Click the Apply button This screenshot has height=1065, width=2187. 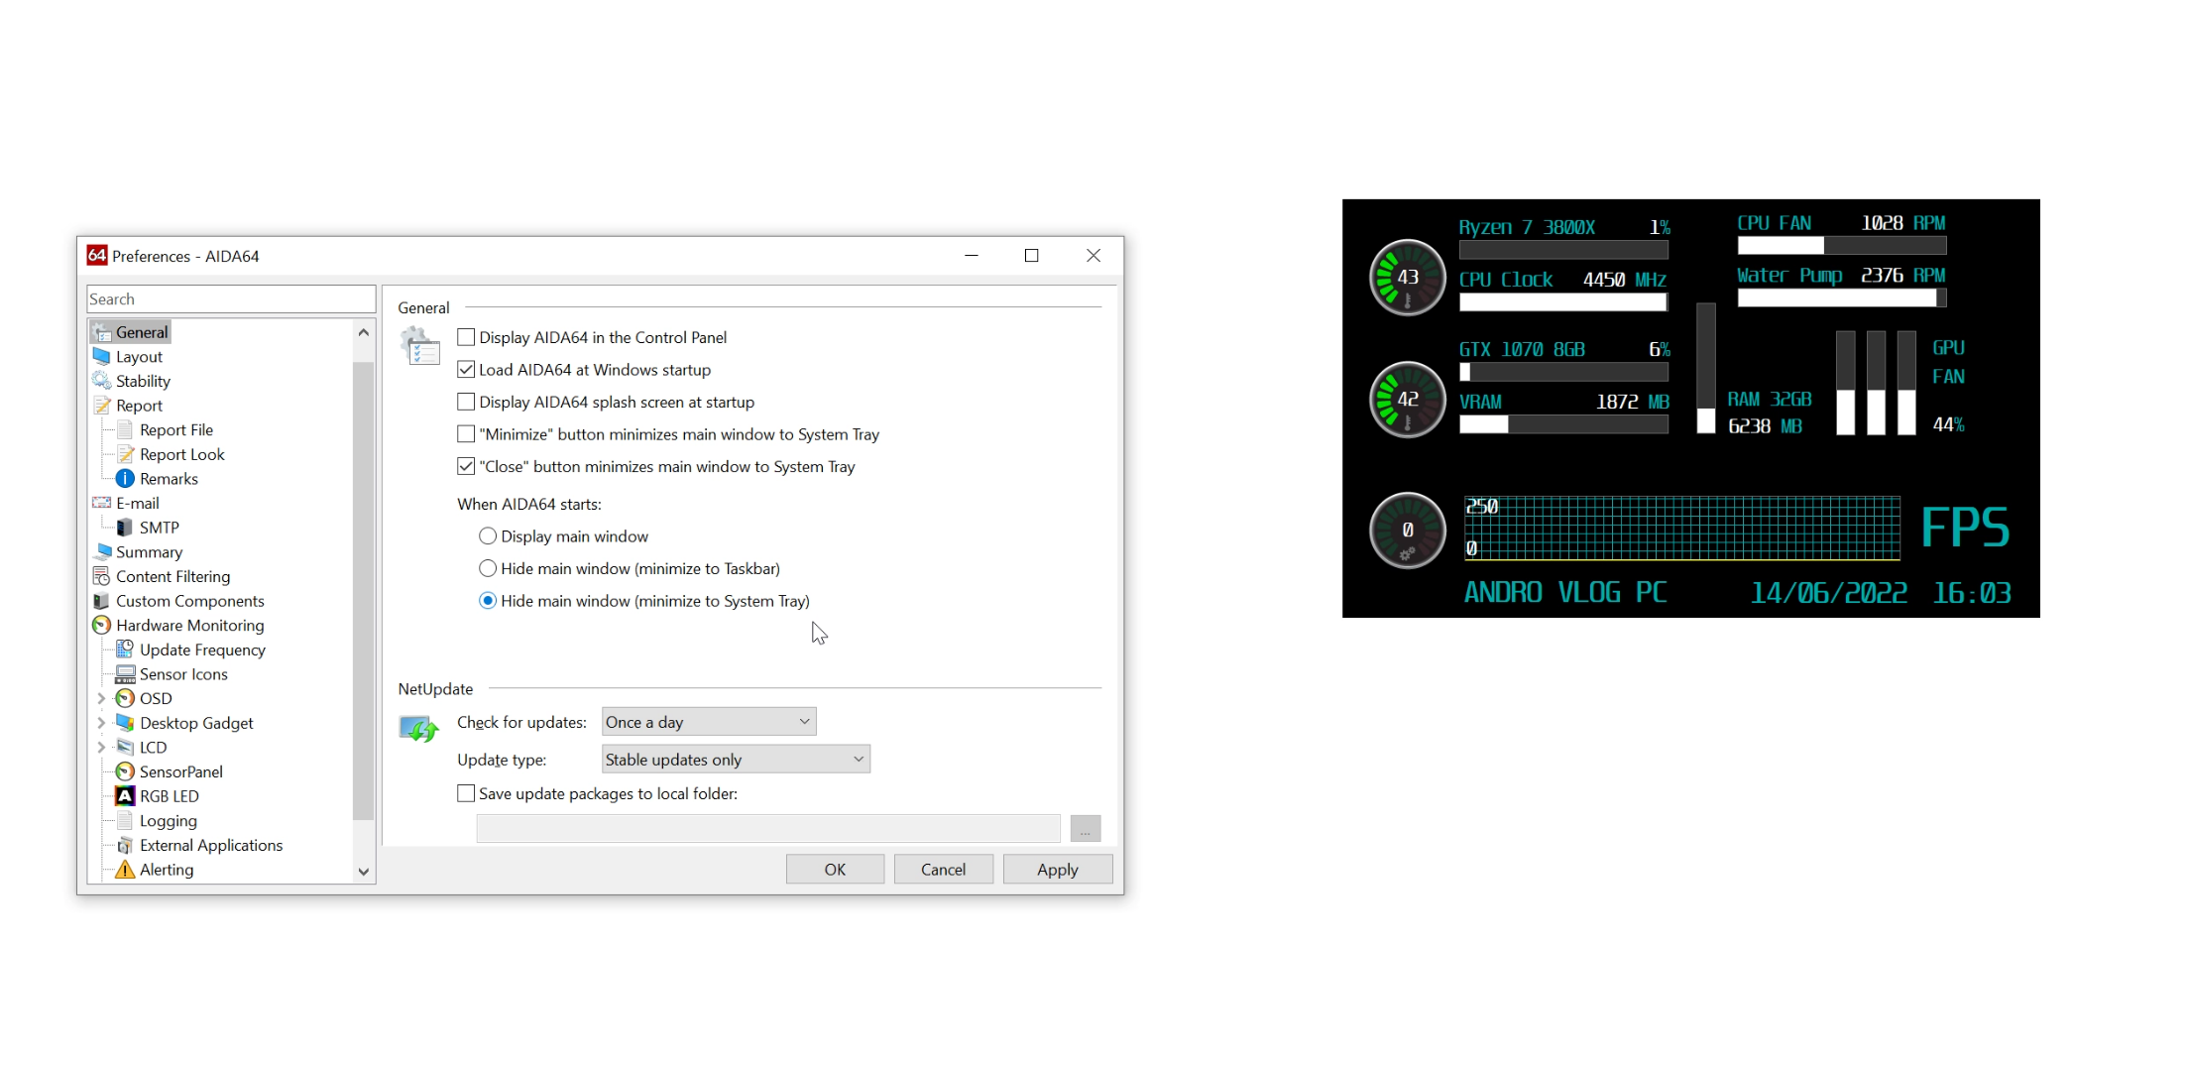coord(1057,870)
